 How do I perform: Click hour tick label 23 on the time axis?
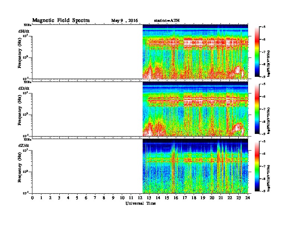239,198
